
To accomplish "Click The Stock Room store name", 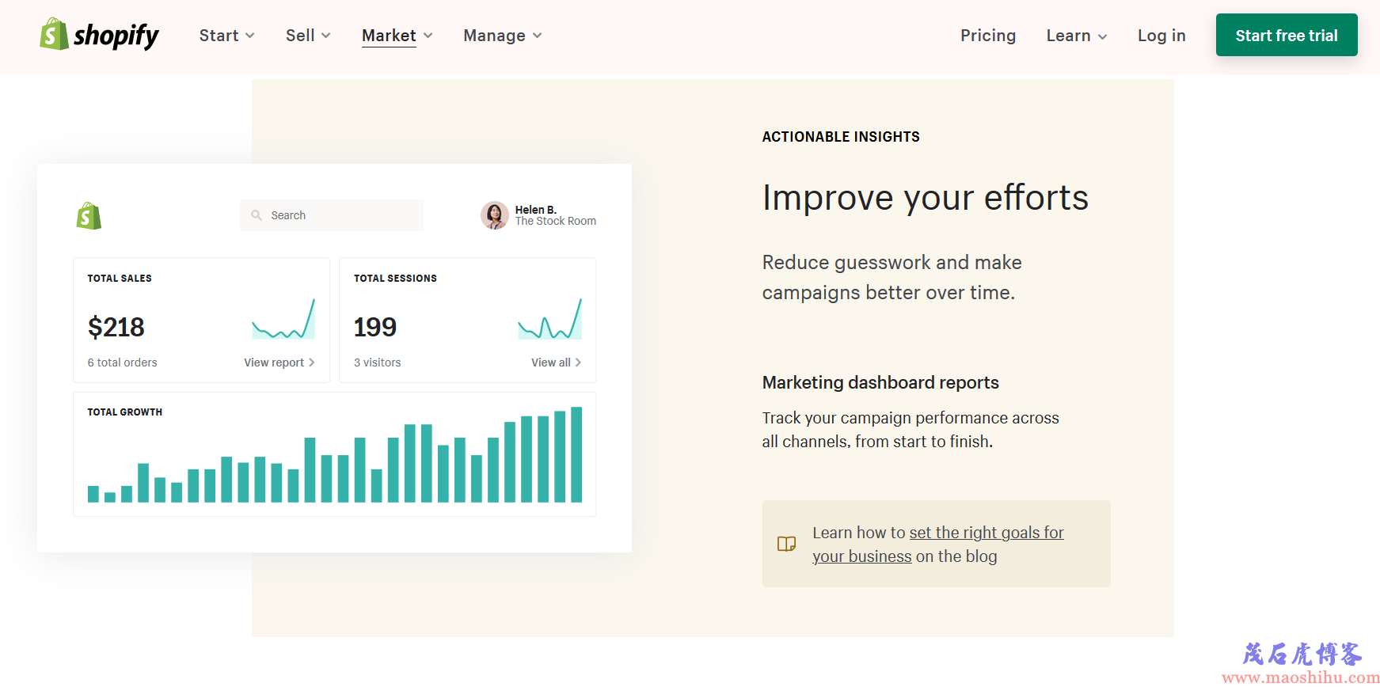I will [x=556, y=222].
